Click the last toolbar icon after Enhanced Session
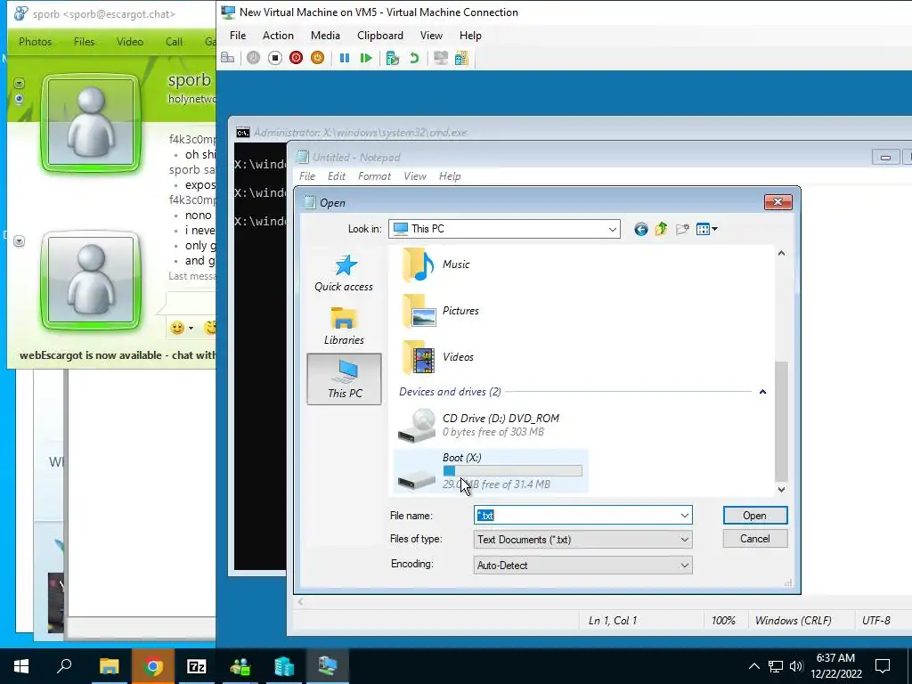Image resolution: width=912 pixels, height=684 pixels. [x=461, y=58]
